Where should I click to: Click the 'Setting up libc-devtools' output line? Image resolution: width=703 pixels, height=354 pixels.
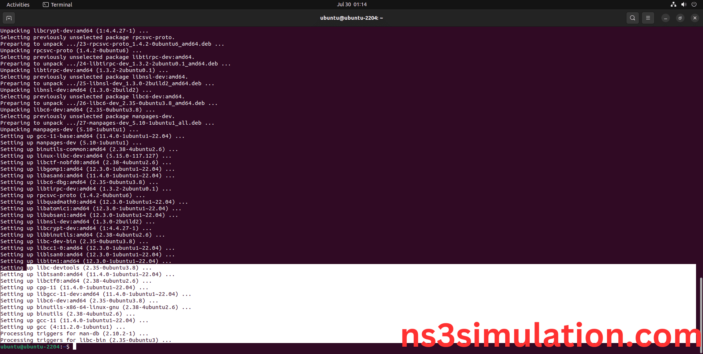(76, 268)
